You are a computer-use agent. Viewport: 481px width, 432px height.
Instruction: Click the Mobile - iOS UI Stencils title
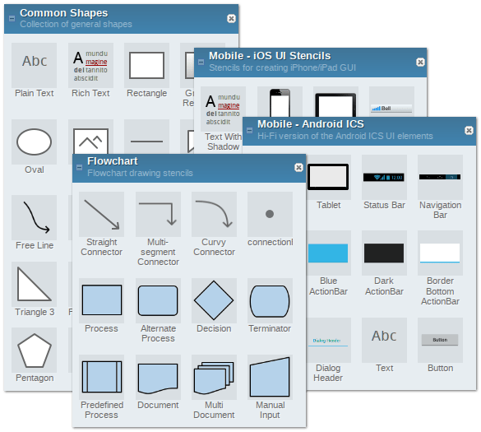tap(270, 56)
